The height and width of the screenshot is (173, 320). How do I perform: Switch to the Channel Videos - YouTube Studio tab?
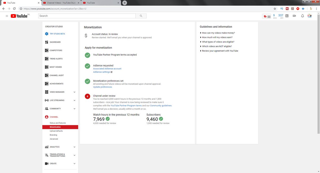coord(61,3)
